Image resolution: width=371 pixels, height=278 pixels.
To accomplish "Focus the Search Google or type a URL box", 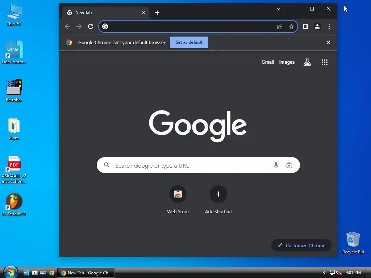I will 198,165.
